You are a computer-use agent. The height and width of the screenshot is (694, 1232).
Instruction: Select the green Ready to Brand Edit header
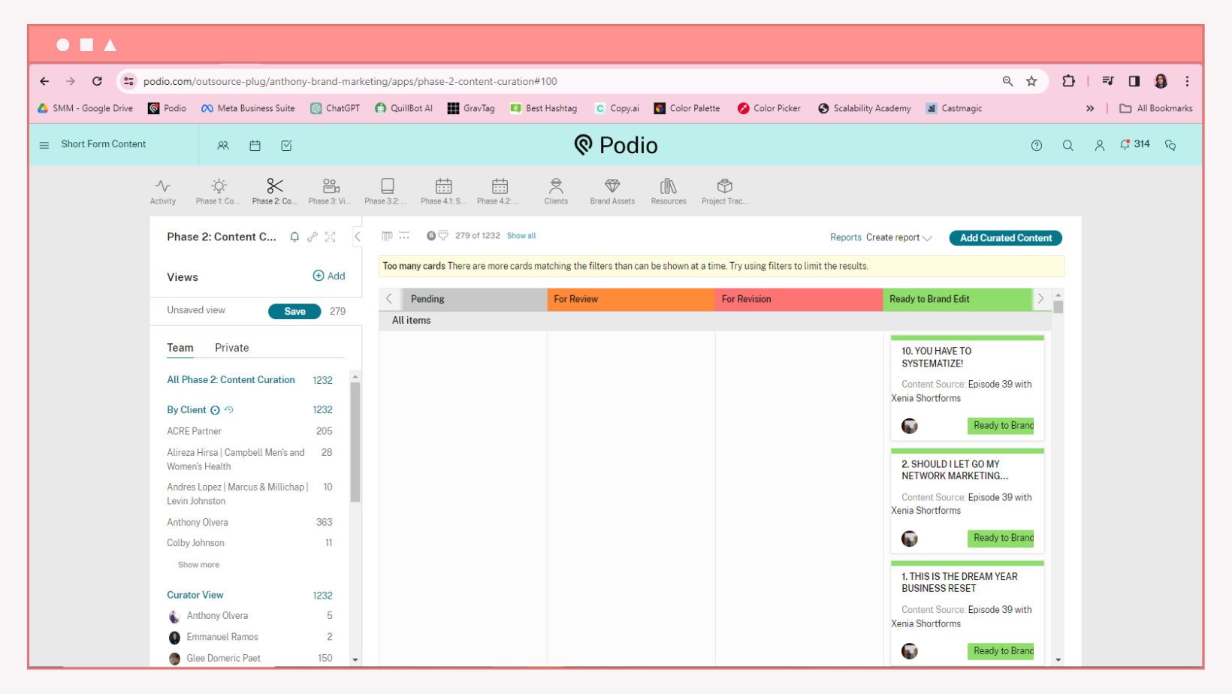click(x=958, y=299)
